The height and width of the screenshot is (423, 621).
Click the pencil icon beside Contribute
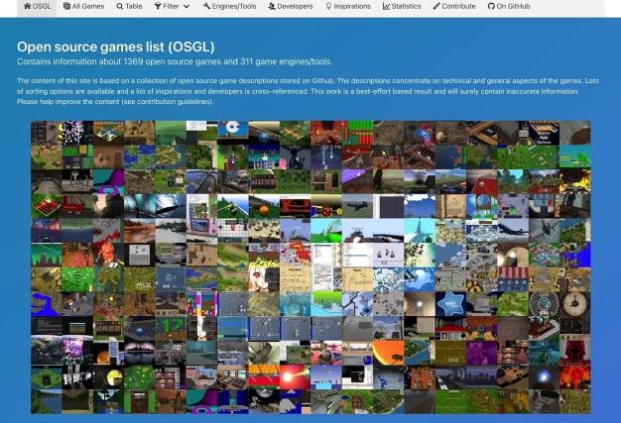[x=436, y=6]
